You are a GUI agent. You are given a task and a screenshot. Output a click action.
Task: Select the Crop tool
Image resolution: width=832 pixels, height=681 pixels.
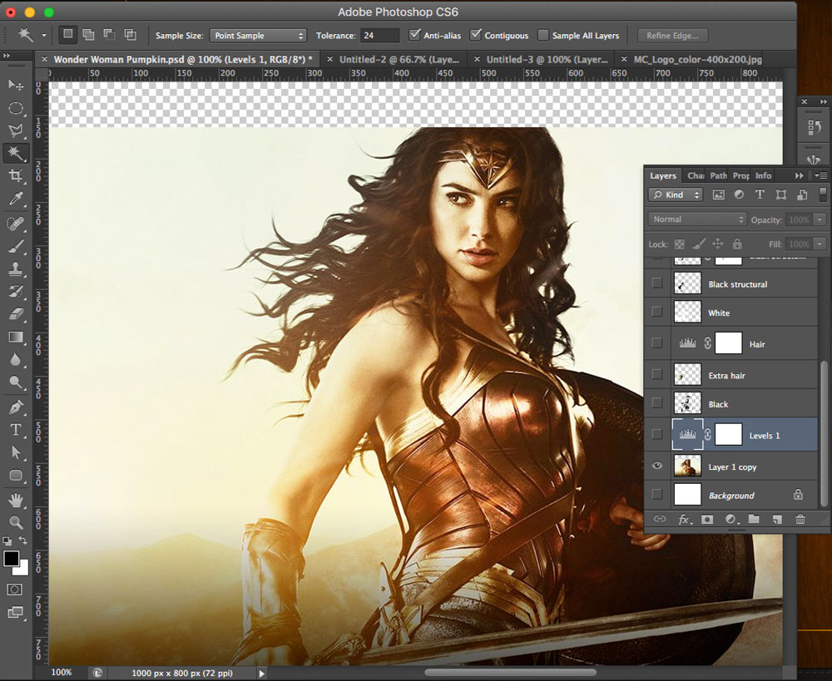[16, 175]
